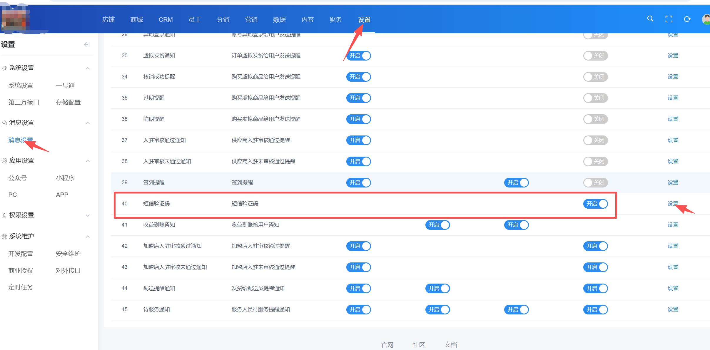This screenshot has height=350, width=710.
Task: Click the gear icon beside 系统设置
Action: click(x=4, y=68)
